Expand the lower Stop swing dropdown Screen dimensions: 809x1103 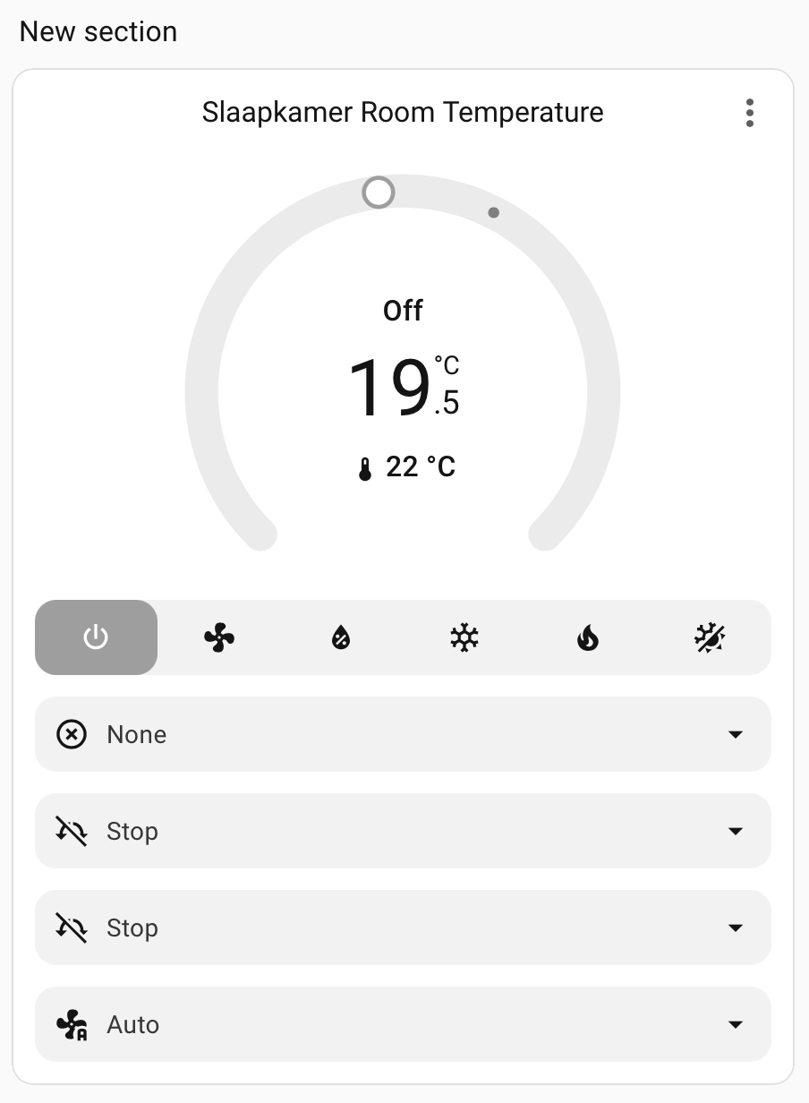click(x=403, y=928)
